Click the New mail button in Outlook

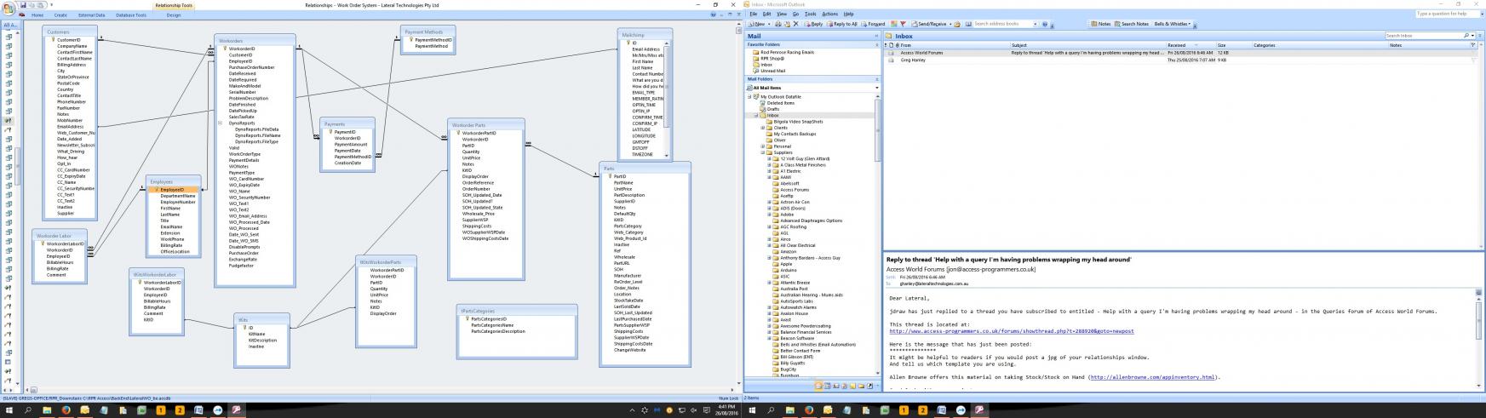[757, 24]
